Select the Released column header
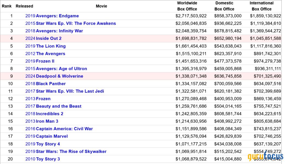This screenshot has height=164, width=285. [24, 6]
